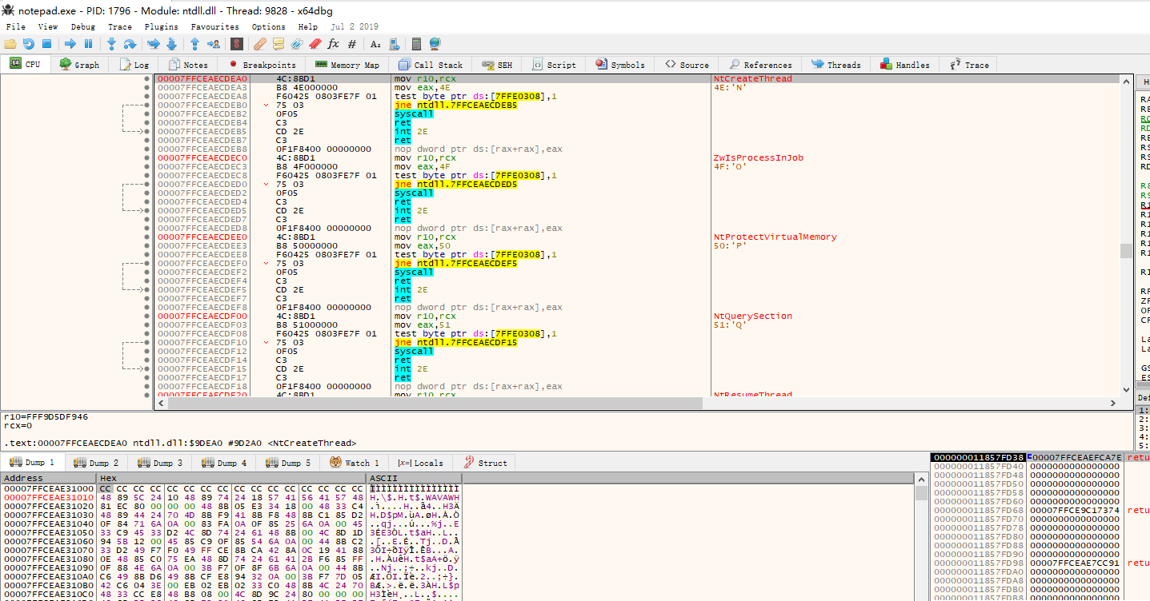Open the calculator icon
This screenshot has height=601, width=1150.
click(416, 44)
